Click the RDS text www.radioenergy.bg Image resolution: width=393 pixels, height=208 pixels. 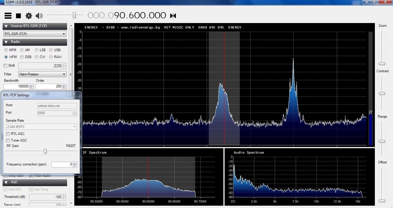point(140,28)
